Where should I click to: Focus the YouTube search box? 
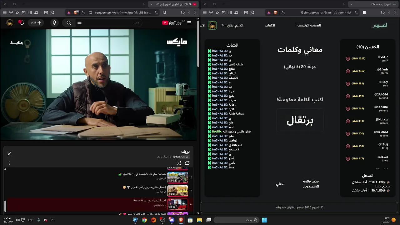108,22
